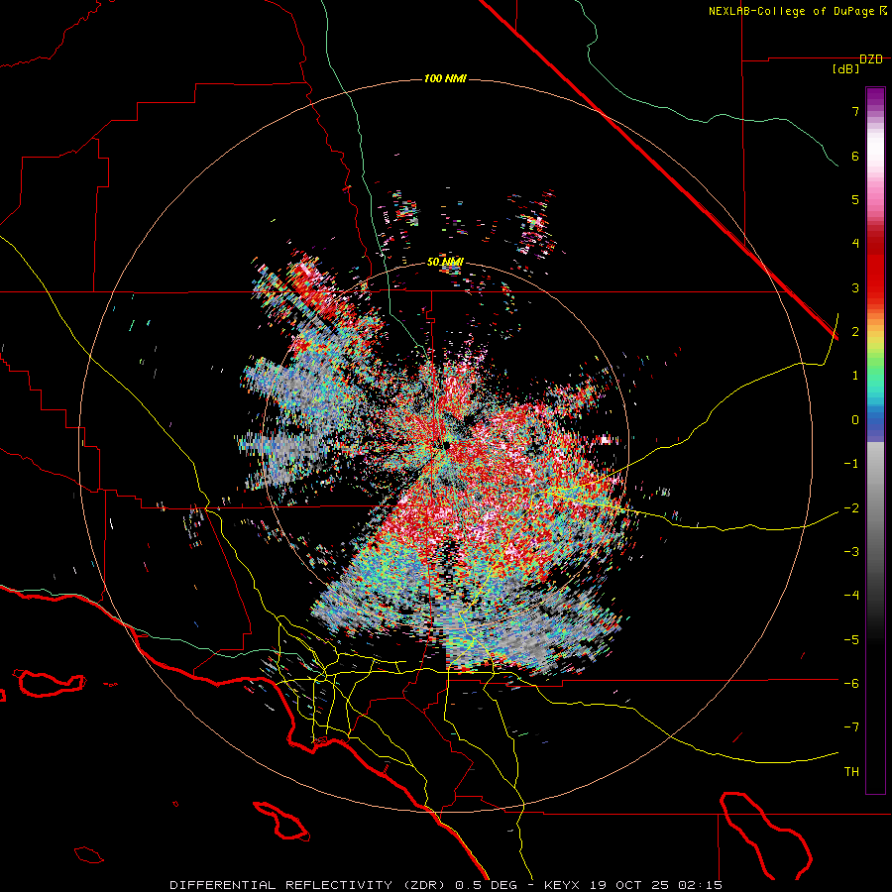Viewport: 892px width, 892px height.
Task: Click the Differential Reflectivity product caption
Action: pos(446,885)
